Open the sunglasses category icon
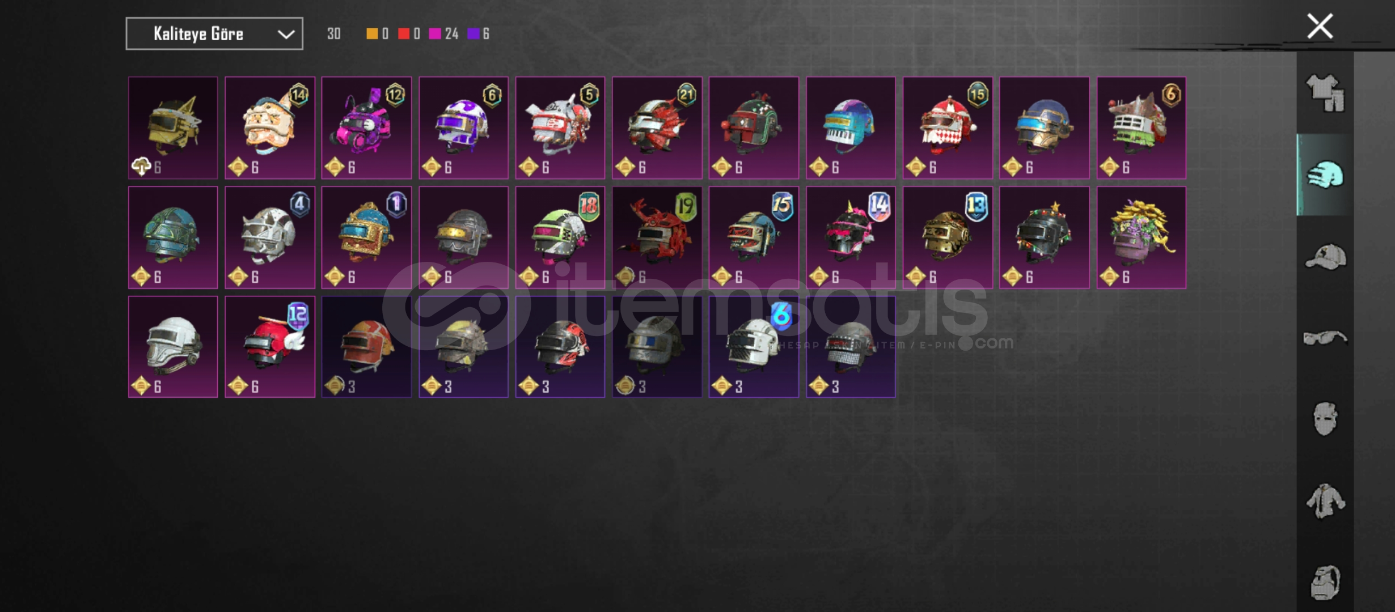This screenshot has height=612, width=1395. pos(1325,338)
